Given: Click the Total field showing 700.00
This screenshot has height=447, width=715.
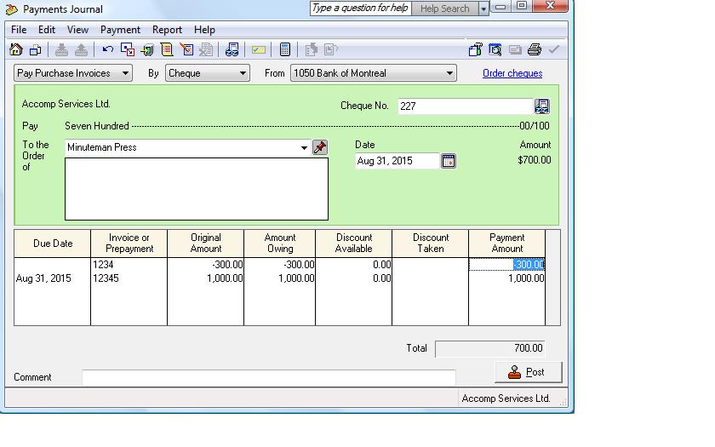Looking at the screenshot, I should click(x=490, y=348).
